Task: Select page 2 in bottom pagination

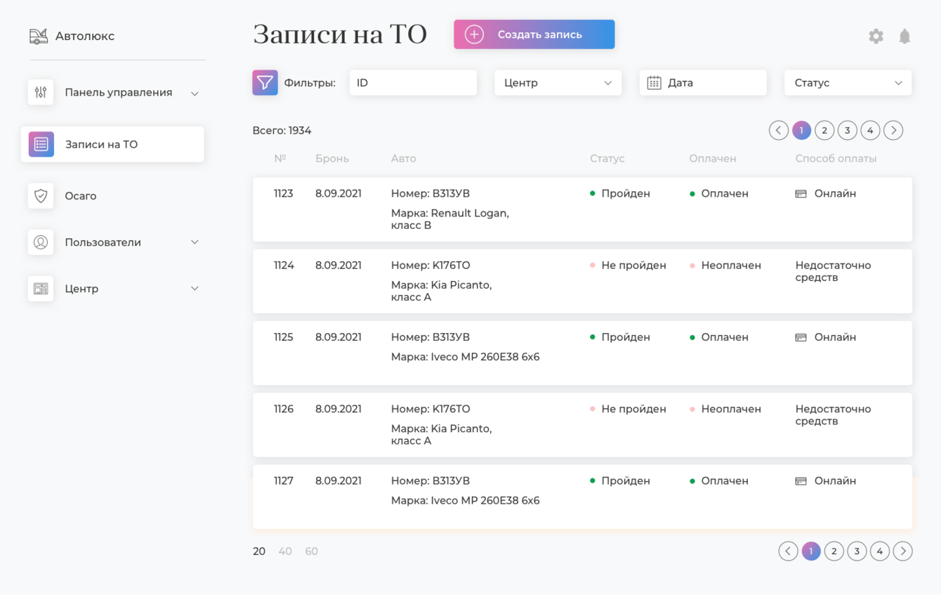Action: click(834, 551)
